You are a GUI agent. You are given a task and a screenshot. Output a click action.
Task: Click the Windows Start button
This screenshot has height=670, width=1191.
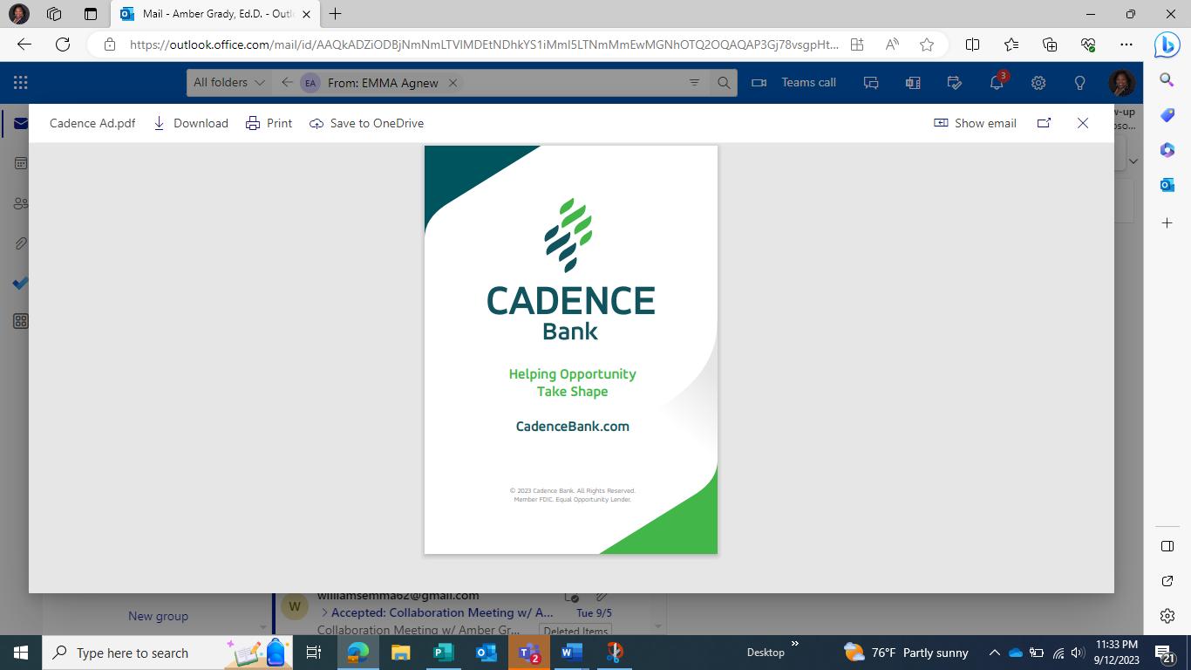pos(21,653)
